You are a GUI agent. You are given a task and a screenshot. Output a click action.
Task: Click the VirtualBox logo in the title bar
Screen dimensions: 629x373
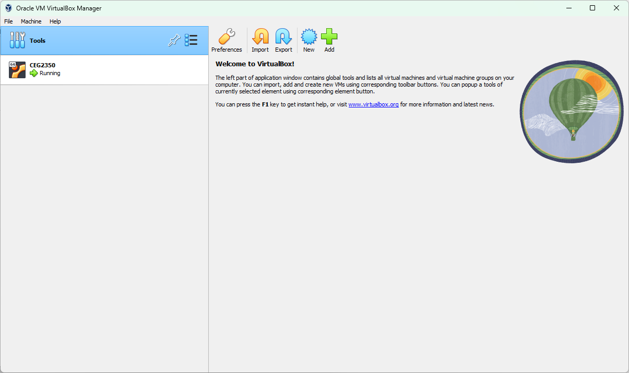8,8
